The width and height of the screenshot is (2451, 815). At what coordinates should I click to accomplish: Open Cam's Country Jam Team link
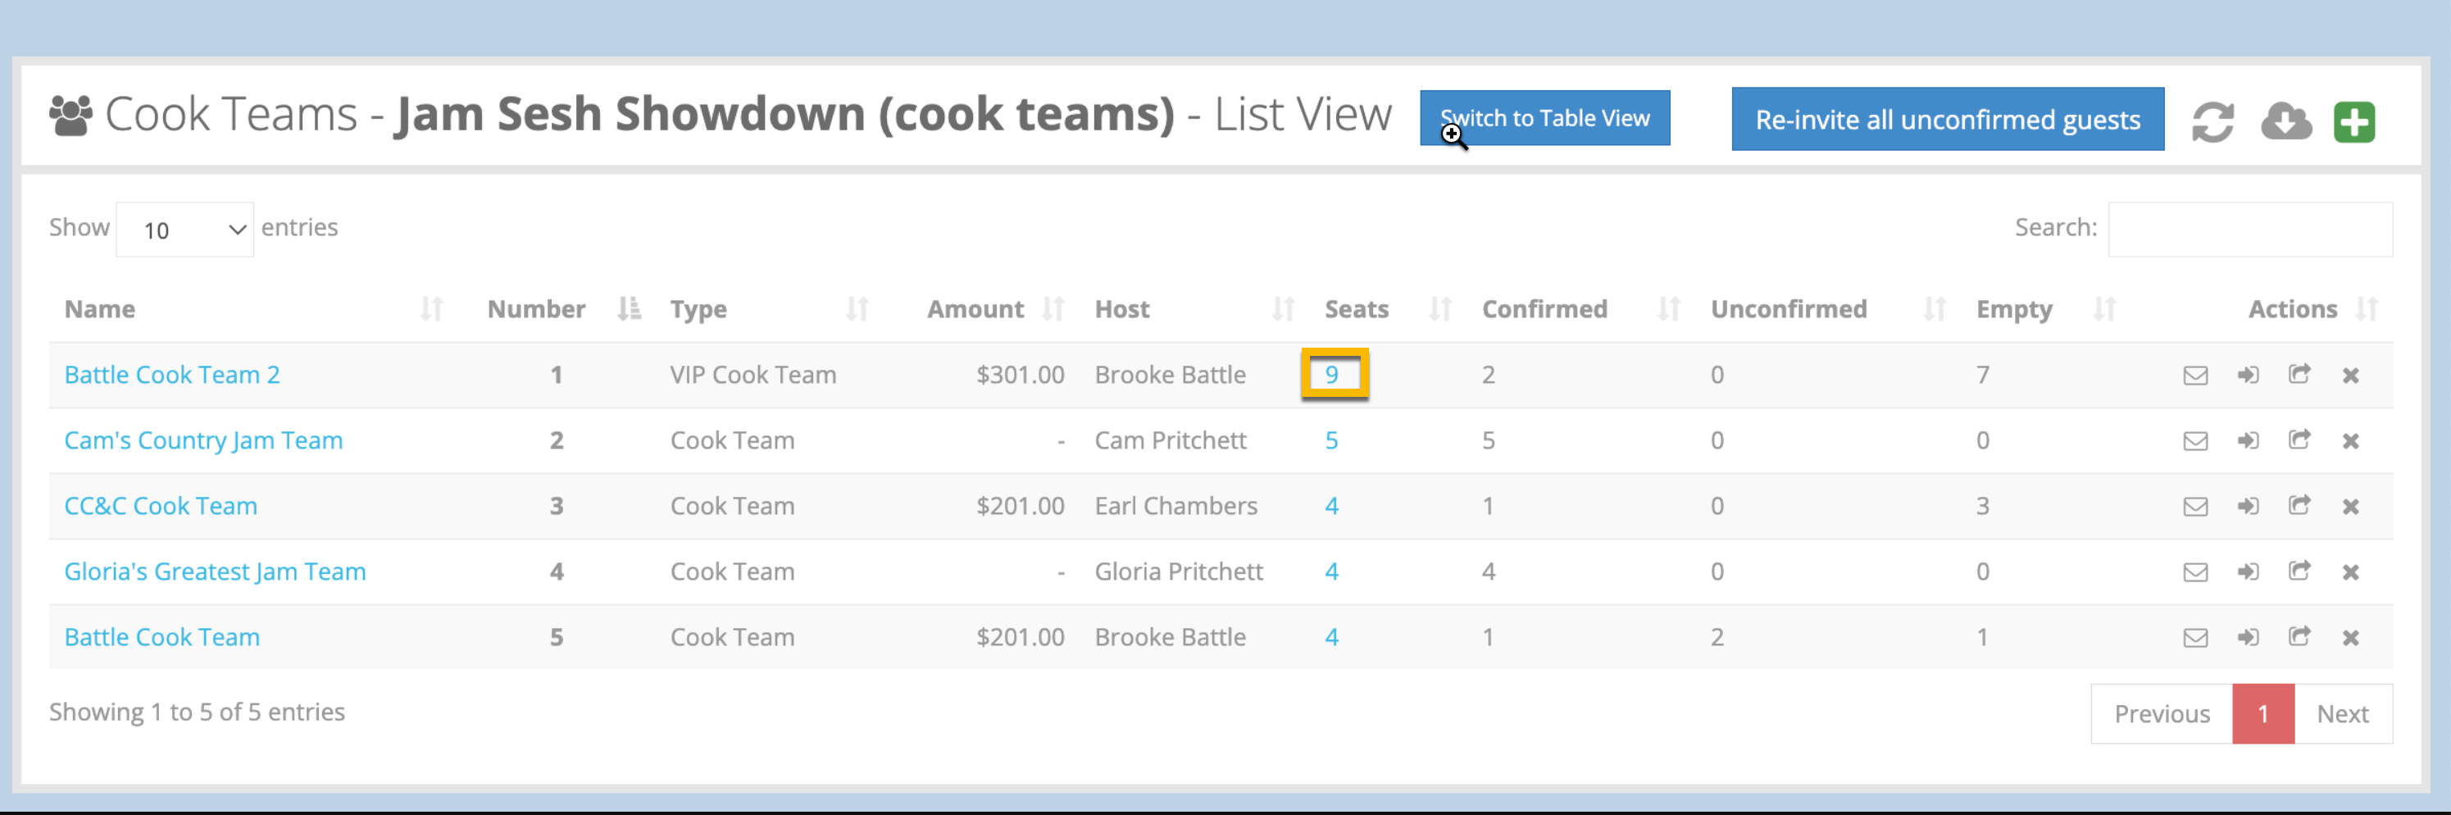point(203,441)
